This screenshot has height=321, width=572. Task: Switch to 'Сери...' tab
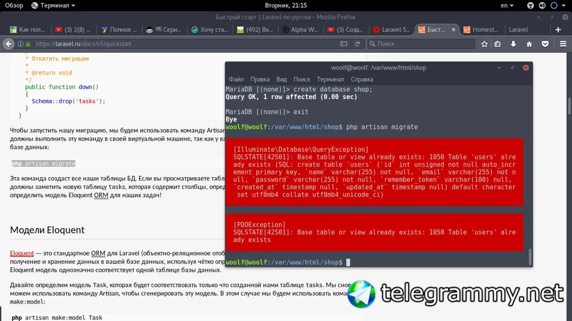point(165,29)
